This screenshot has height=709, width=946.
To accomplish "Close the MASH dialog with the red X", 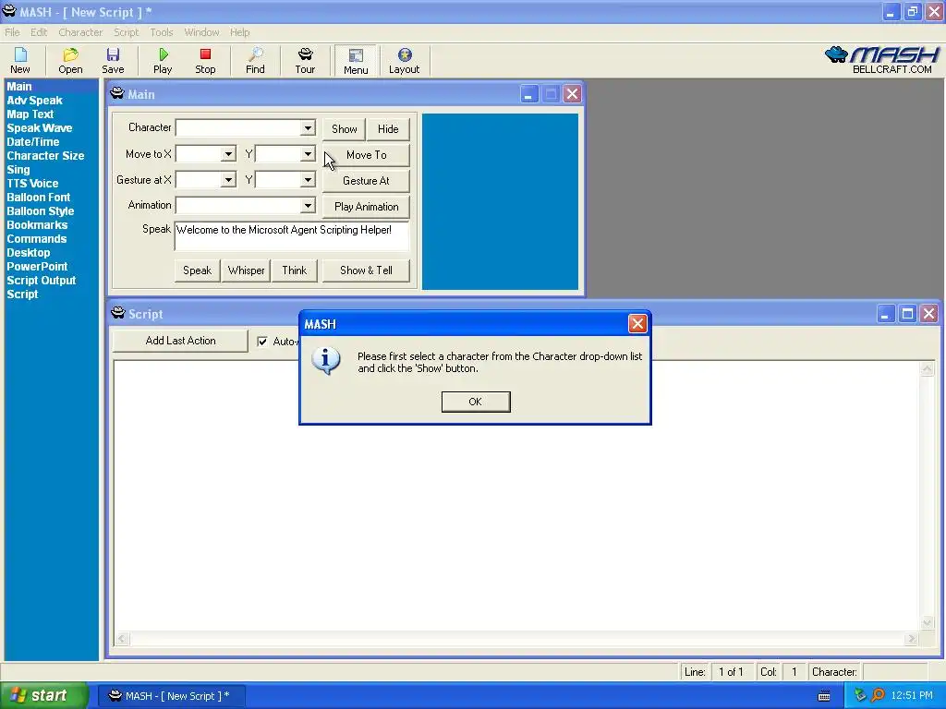I will [x=637, y=324].
